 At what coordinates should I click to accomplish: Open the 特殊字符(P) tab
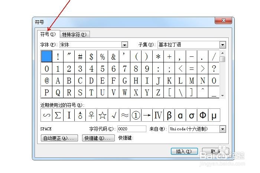pos(74,35)
